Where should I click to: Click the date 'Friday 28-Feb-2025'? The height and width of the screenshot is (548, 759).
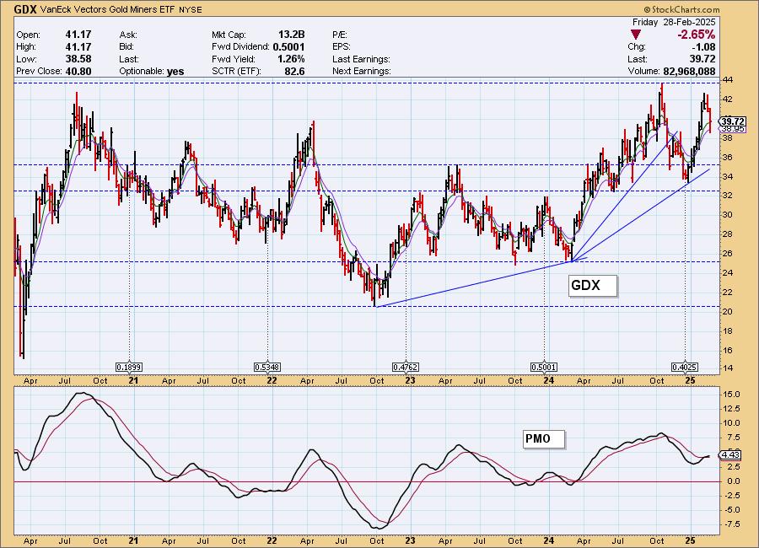point(673,22)
